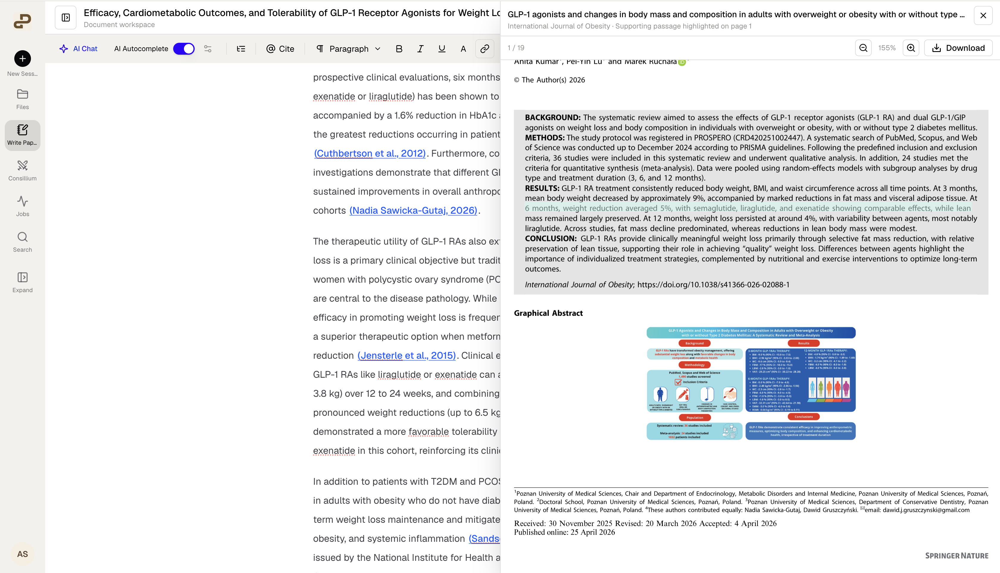Click the © The Author(s) 2026 line

549,80
